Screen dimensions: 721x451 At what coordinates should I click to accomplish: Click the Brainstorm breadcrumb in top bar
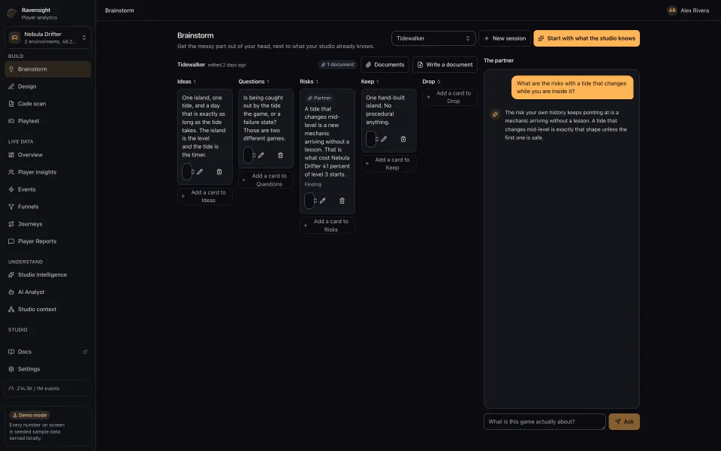[119, 10]
